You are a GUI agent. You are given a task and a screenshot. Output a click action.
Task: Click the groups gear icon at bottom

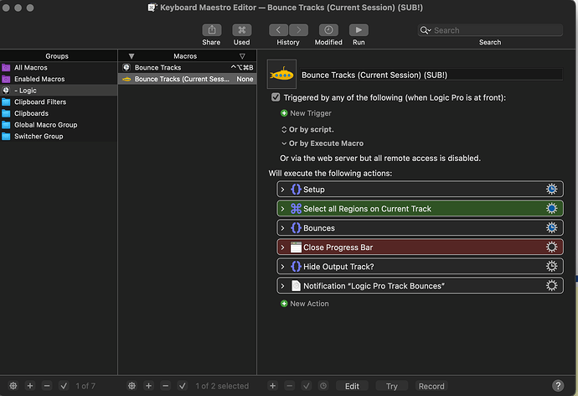(13, 386)
